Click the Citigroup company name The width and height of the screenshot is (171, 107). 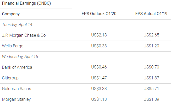point(10,78)
